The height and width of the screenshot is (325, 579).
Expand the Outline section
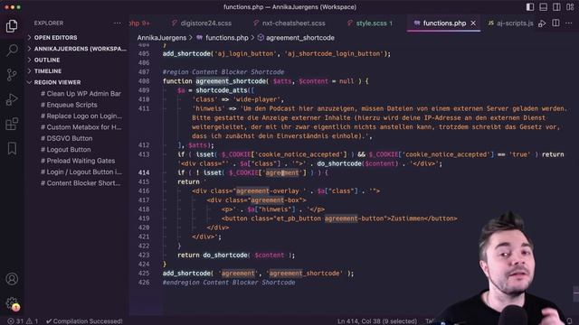[46, 60]
